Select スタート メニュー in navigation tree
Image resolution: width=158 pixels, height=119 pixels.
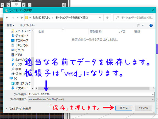pyautogui.click(x=21, y=31)
